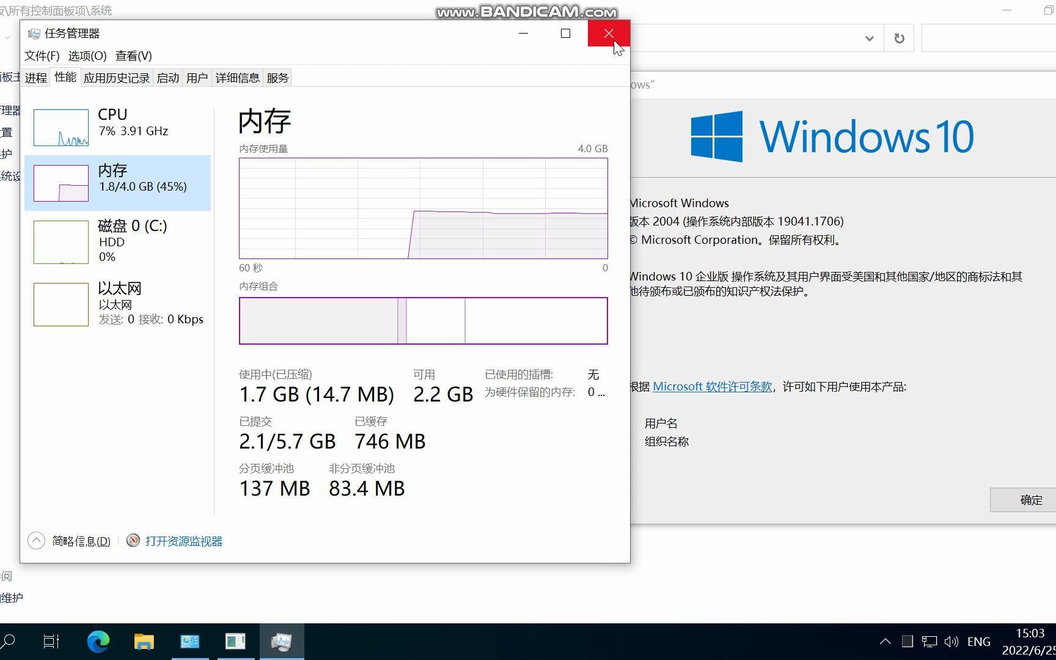This screenshot has width=1056, height=660.
Task: Switch keyboard language via ENG indicator
Action: tap(978, 641)
